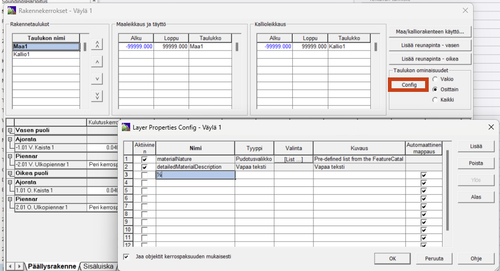The width and height of the screenshot is (500, 271).
Task: Click the detailedMaterialDescription name cell
Action: [x=195, y=167]
